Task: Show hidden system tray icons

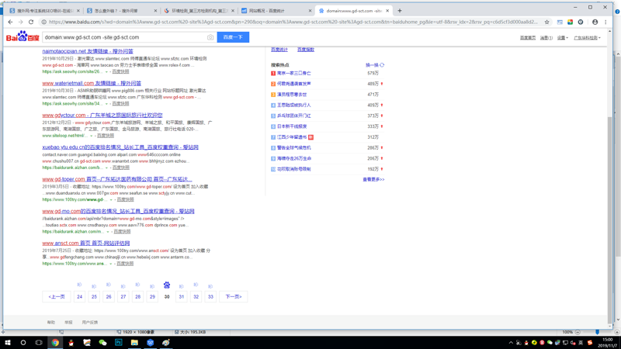Action: coord(511,343)
